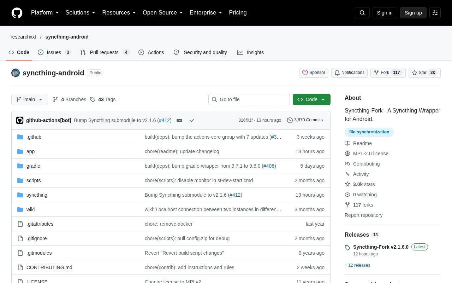Viewport: 452px width, 283px height.
Task: Click the .gitattributes file icon
Action: point(20,224)
